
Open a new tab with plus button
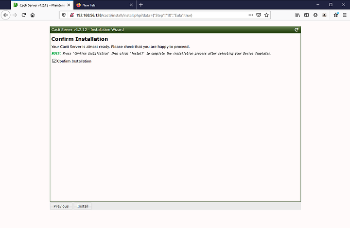click(x=141, y=5)
